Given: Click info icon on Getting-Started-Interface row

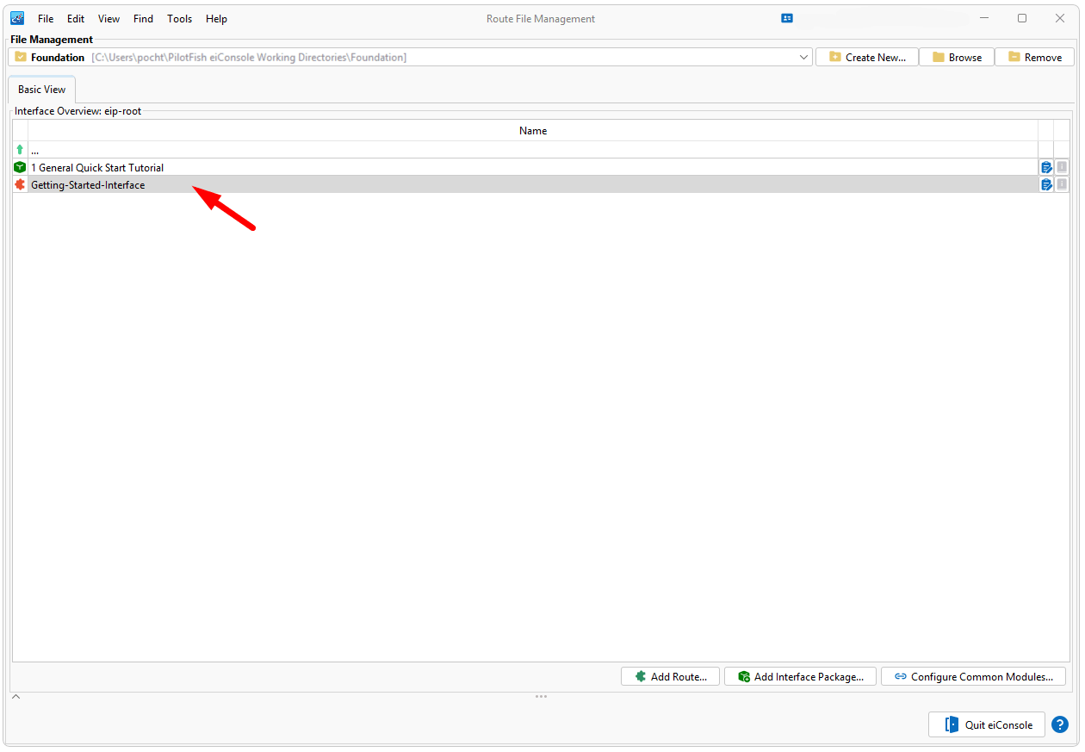Looking at the screenshot, I should point(1062,184).
